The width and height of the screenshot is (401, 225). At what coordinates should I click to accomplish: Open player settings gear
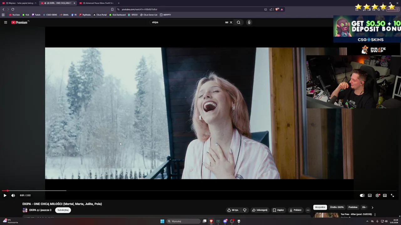(378, 195)
